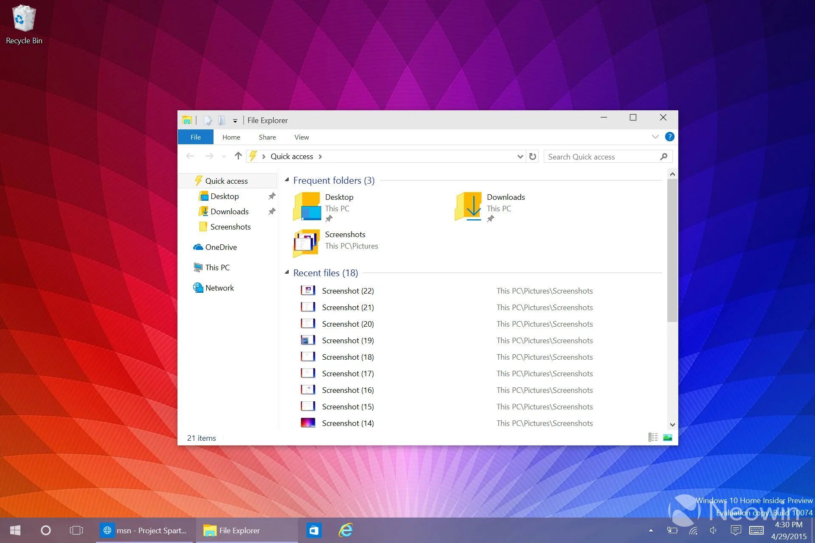The height and width of the screenshot is (543, 815).
Task: Click Properties icon in quick access toolbar
Action: [208, 120]
